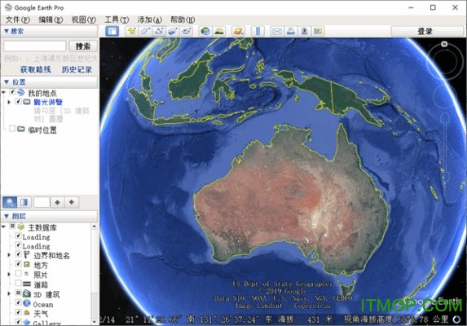Screen dimensions: 467x326
Task: Toggle the 观光游览 folder checkbox
Action: [18, 102]
